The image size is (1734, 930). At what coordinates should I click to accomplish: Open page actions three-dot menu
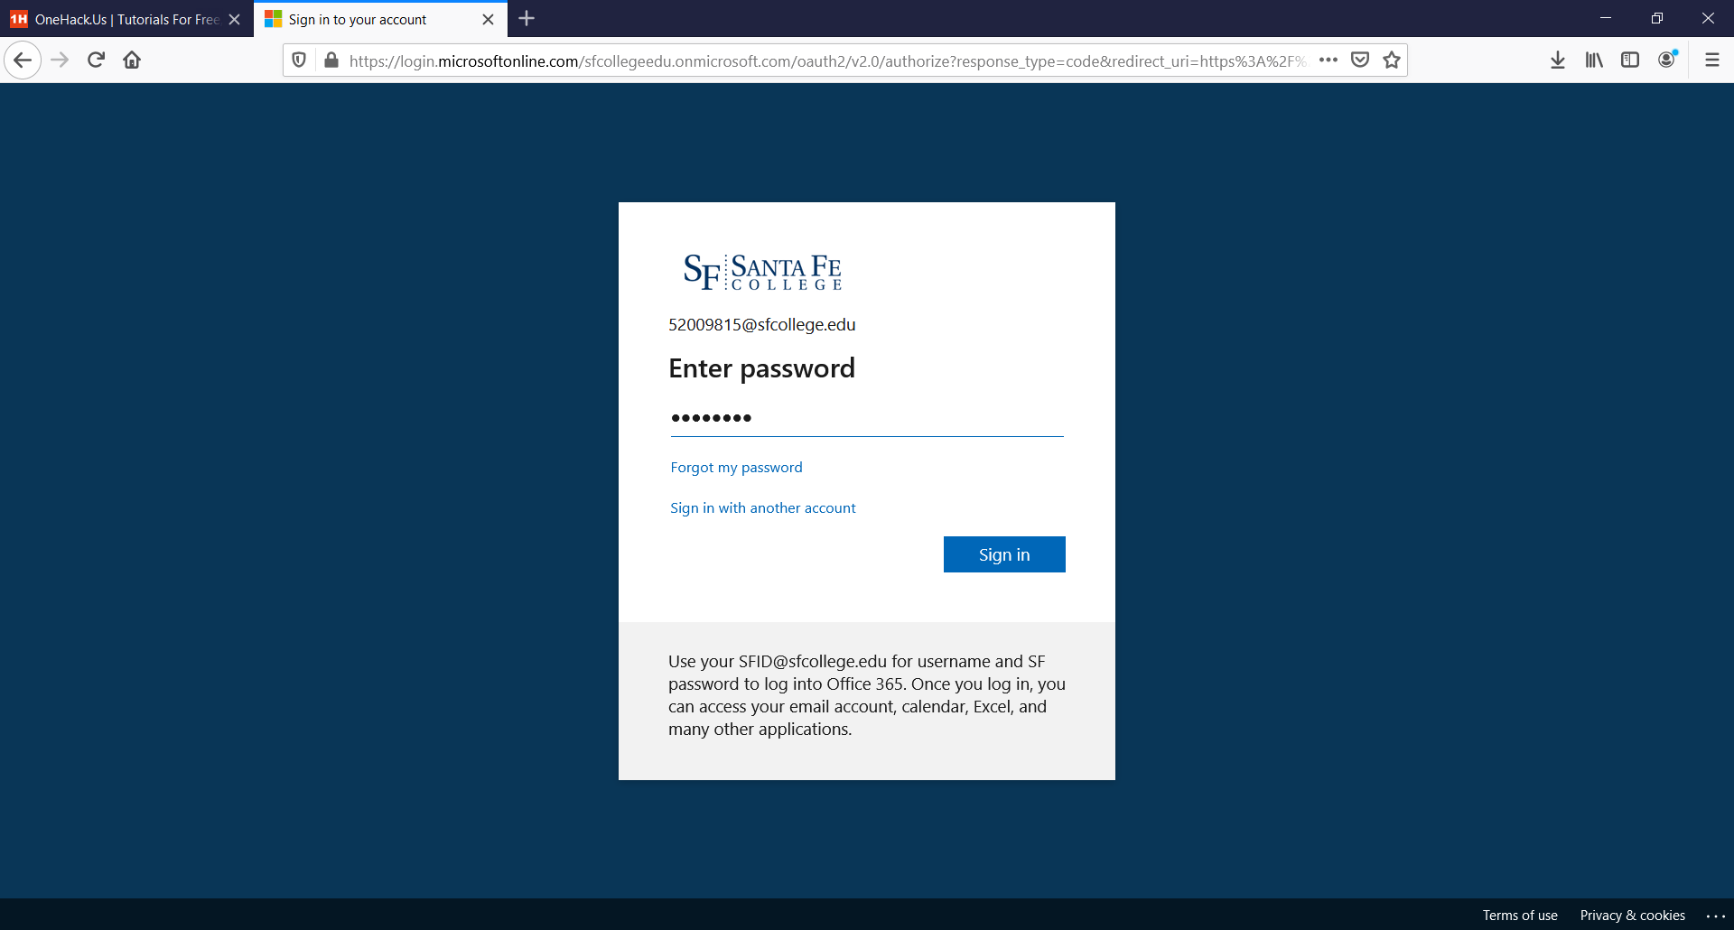1328,60
